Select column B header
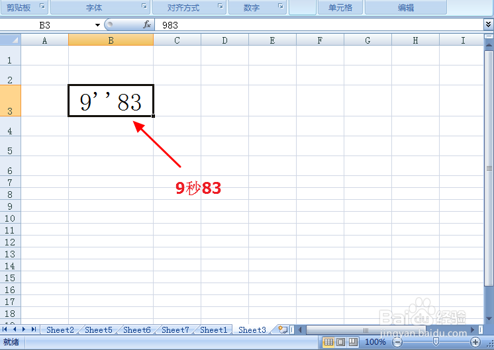 tap(111, 40)
